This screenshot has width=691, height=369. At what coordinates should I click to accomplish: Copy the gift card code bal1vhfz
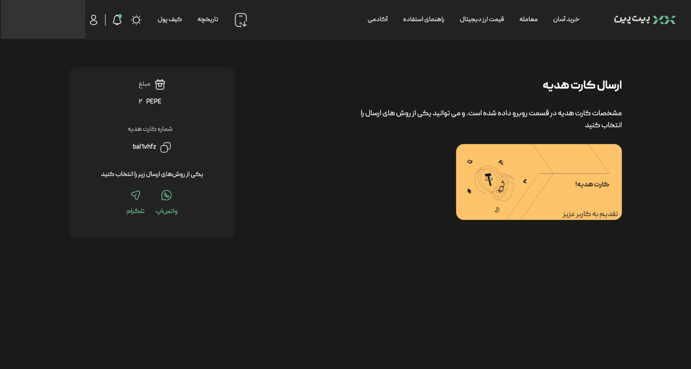click(165, 147)
